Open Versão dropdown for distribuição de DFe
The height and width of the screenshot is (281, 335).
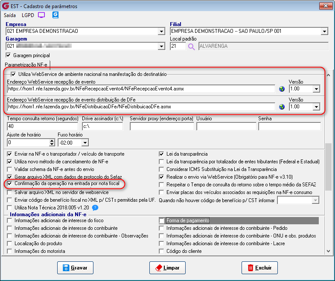pos(316,107)
